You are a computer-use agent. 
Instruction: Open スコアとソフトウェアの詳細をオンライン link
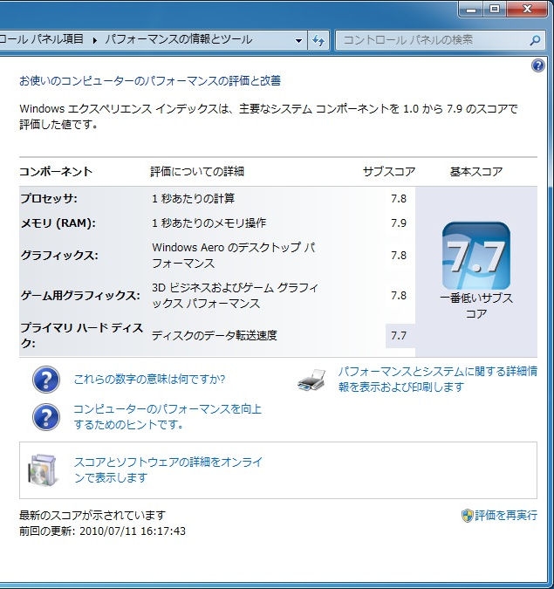[x=168, y=469]
